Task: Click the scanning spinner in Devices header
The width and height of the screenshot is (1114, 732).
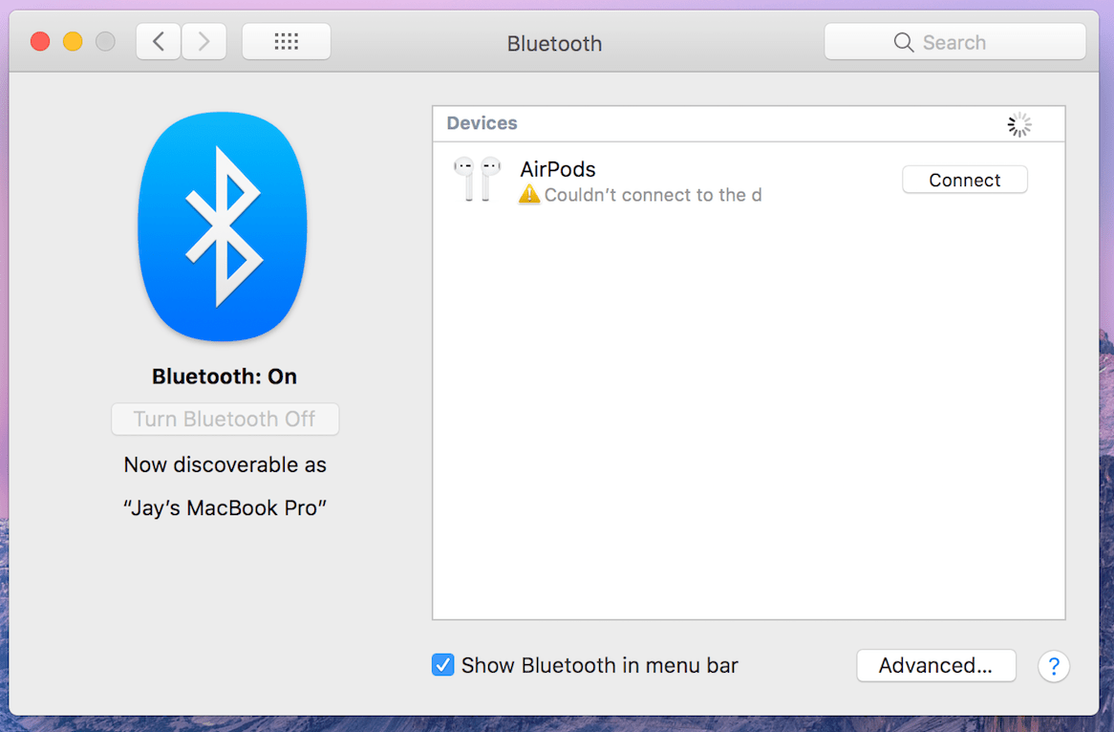Action: (x=1018, y=124)
